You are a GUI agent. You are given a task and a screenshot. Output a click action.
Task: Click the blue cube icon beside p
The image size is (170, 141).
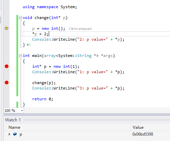15,134
